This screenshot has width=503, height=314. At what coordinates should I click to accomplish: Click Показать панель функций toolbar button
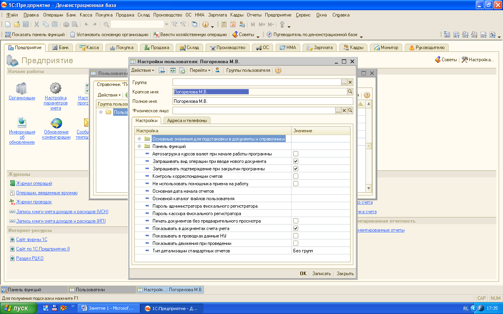[35, 35]
